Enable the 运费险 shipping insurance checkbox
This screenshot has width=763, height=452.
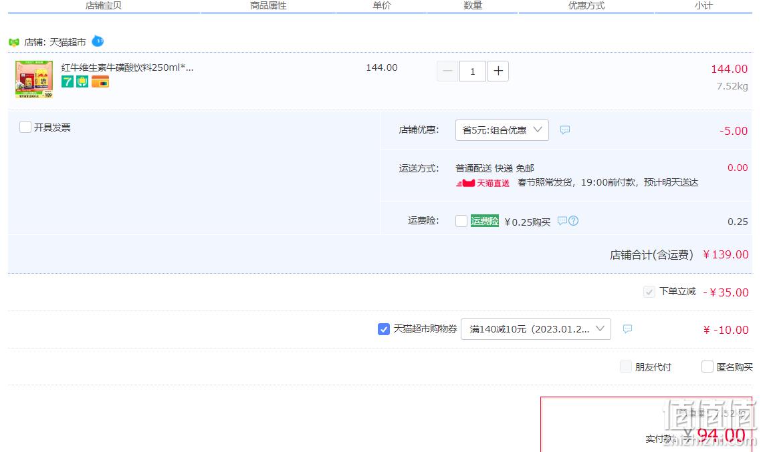click(x=461, y=221)
